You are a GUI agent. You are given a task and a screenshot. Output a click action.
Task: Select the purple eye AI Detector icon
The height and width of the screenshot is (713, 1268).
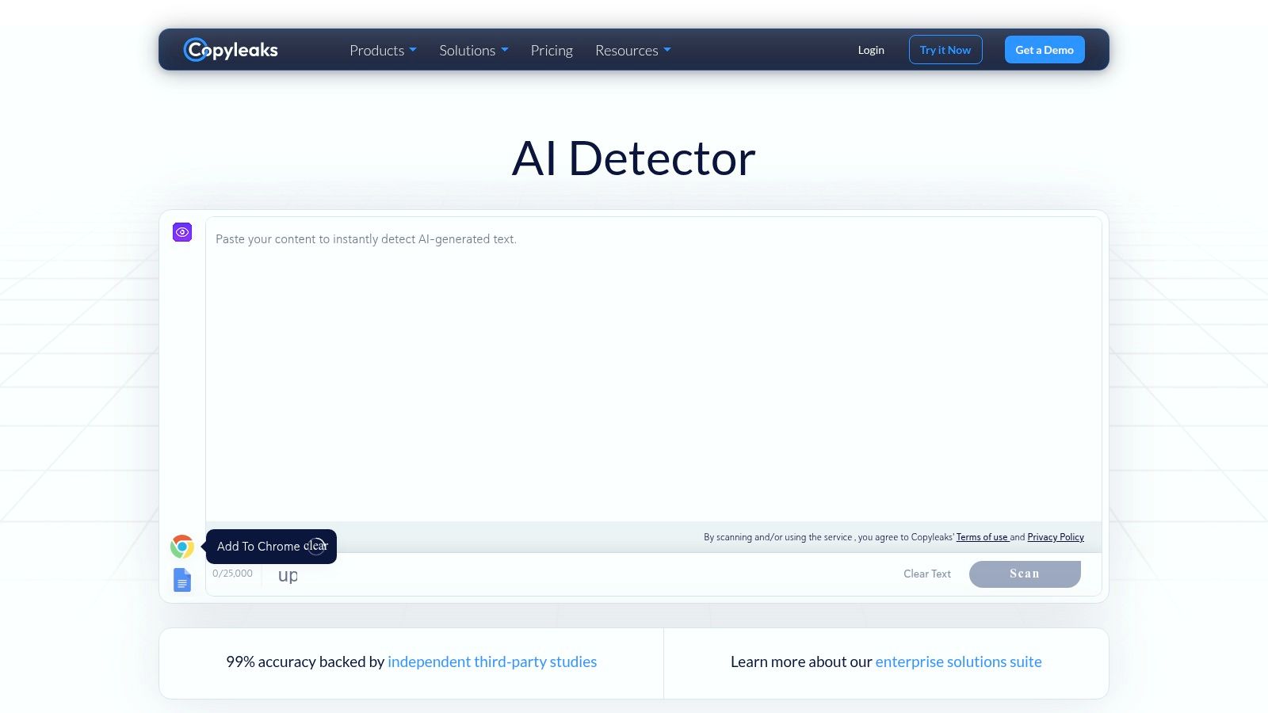pyautogui.click(x=181, y=231)
